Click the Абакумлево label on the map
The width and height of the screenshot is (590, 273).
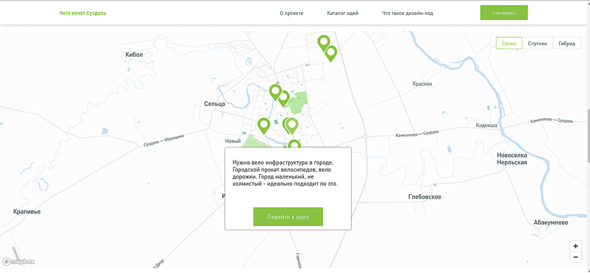(x=551, y=222)
